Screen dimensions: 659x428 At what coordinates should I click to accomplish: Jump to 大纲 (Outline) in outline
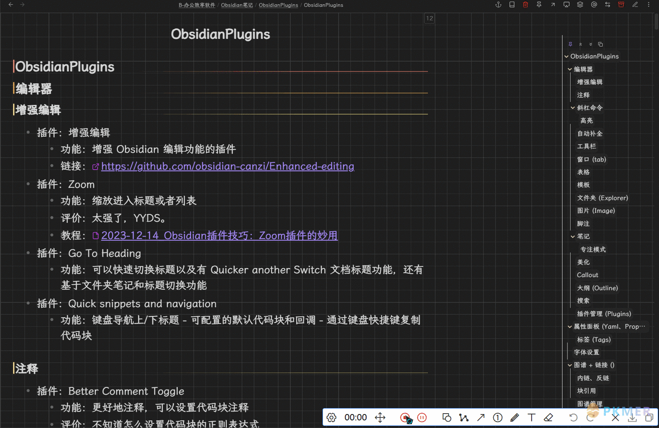[x=597, y=288]
